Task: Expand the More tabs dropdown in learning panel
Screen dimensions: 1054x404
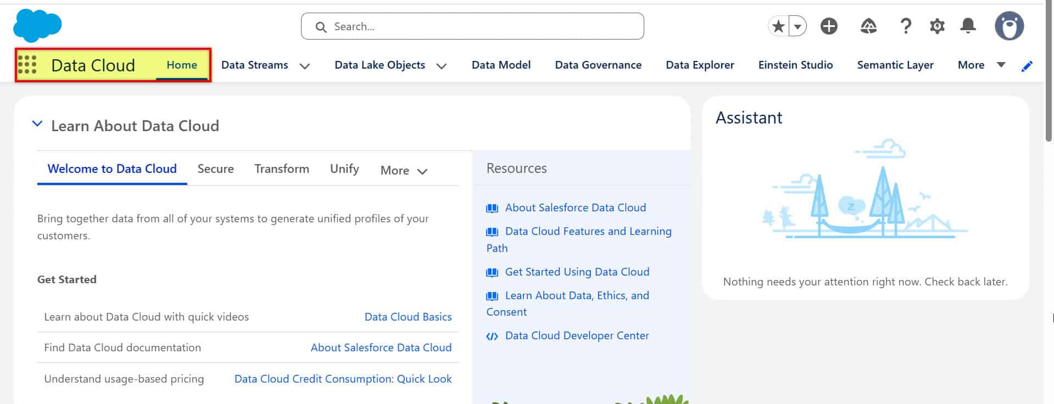Action: pyautogui.click(x=404, y=170)
